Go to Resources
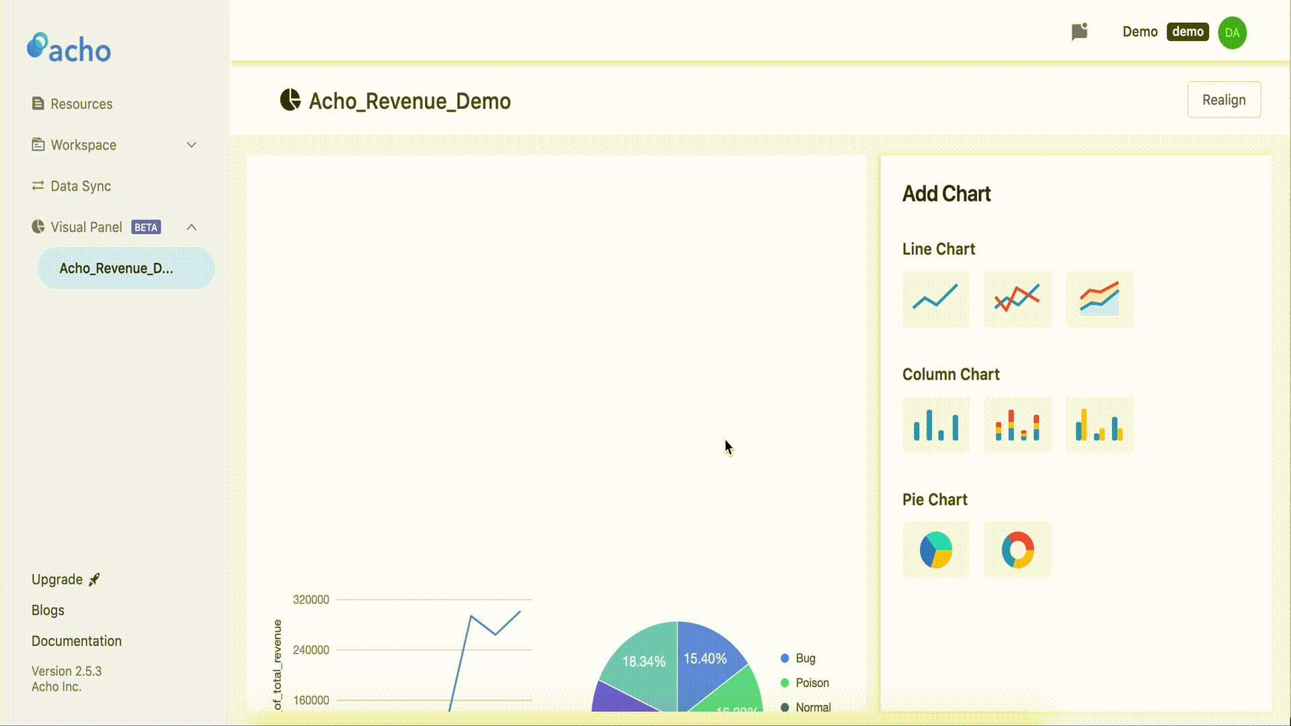The image size is (1291, 726). tap(81, 104)
